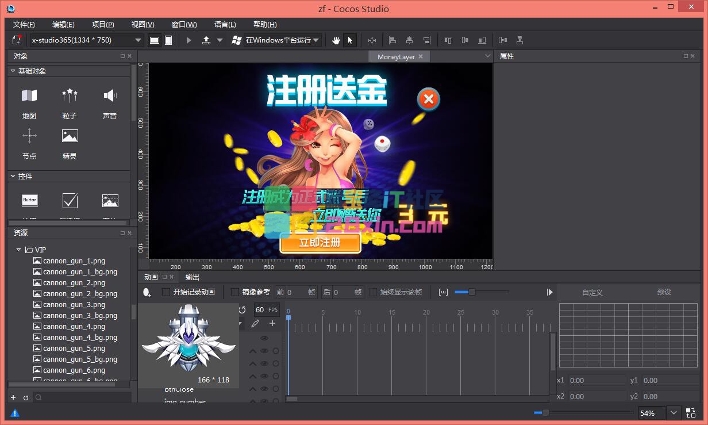The image size is (708, 425).
Task: Enable the 始终显示该帧 checkbox
Action: pyautogui.click(x=373, y=292)
